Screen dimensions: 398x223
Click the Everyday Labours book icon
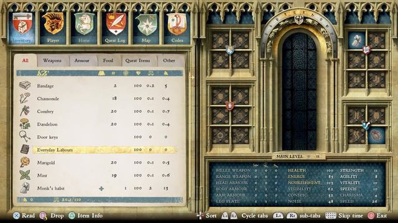(25, 149)
